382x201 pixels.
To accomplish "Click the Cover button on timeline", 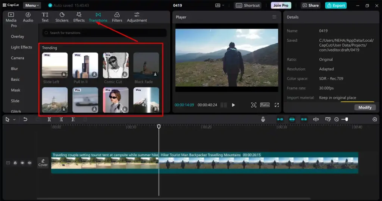I will [43, 163].
